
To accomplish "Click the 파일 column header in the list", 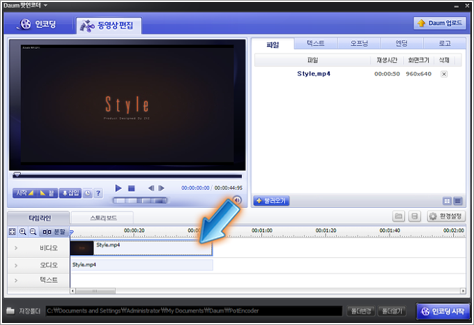I will pos(312,60).
